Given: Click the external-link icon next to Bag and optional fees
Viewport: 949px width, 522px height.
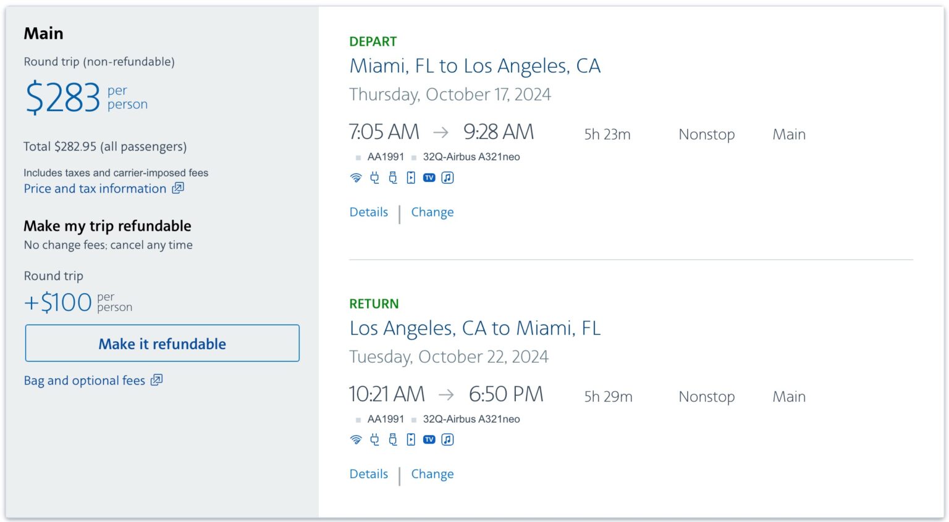Looking at the screenshot, I should click(156, 380).
